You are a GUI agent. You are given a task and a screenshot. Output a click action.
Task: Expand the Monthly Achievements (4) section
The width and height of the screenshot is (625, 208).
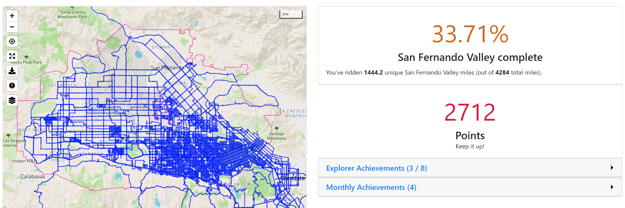pyautogui.click(x=371, y=187)
